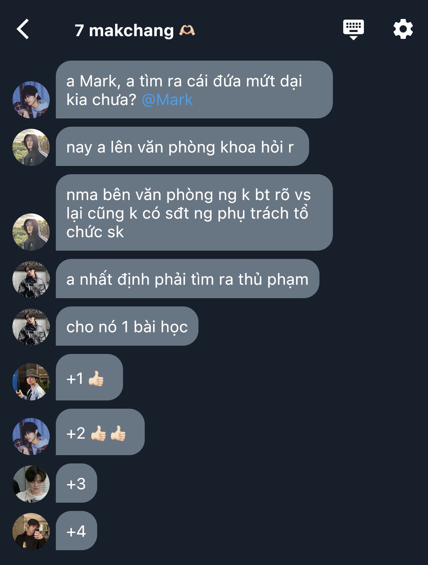Go back using the left arrow
The height and width of the screenshot is (565, 428).
(x=23, y=29)
